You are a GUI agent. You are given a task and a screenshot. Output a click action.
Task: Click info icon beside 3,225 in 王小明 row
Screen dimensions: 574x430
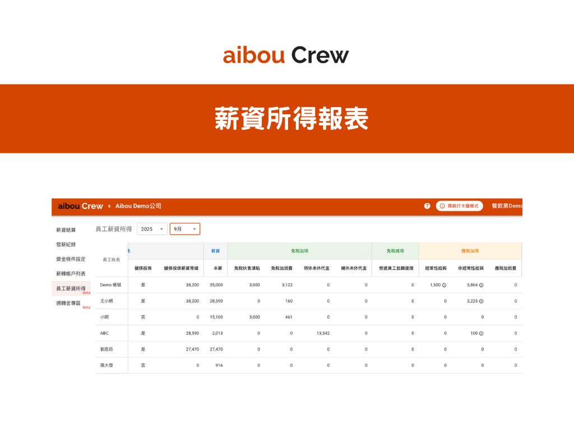(x=481, y=301)
